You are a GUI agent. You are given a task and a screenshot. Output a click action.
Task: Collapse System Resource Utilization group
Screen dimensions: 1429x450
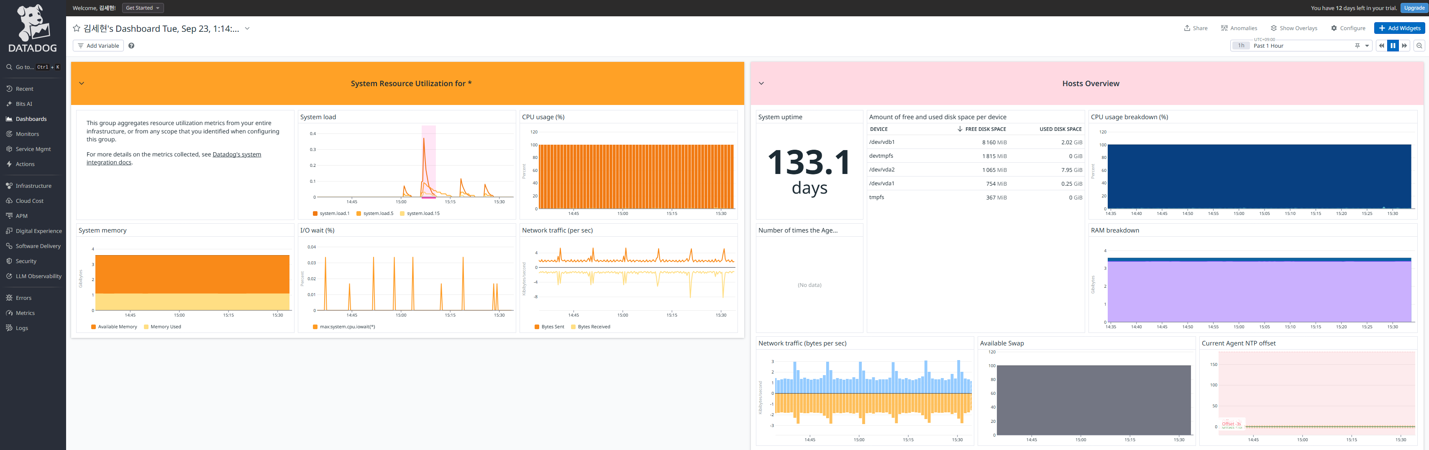(82, 83)
